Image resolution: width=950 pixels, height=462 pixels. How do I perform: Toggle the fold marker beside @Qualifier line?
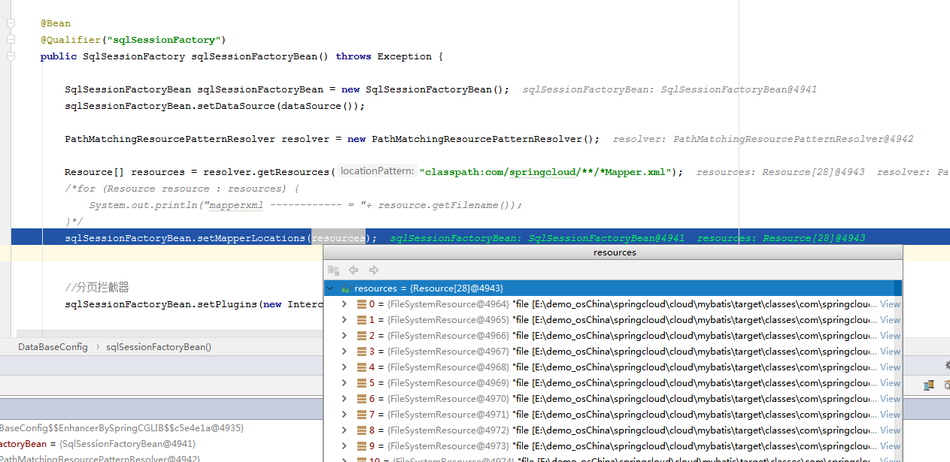11,40
